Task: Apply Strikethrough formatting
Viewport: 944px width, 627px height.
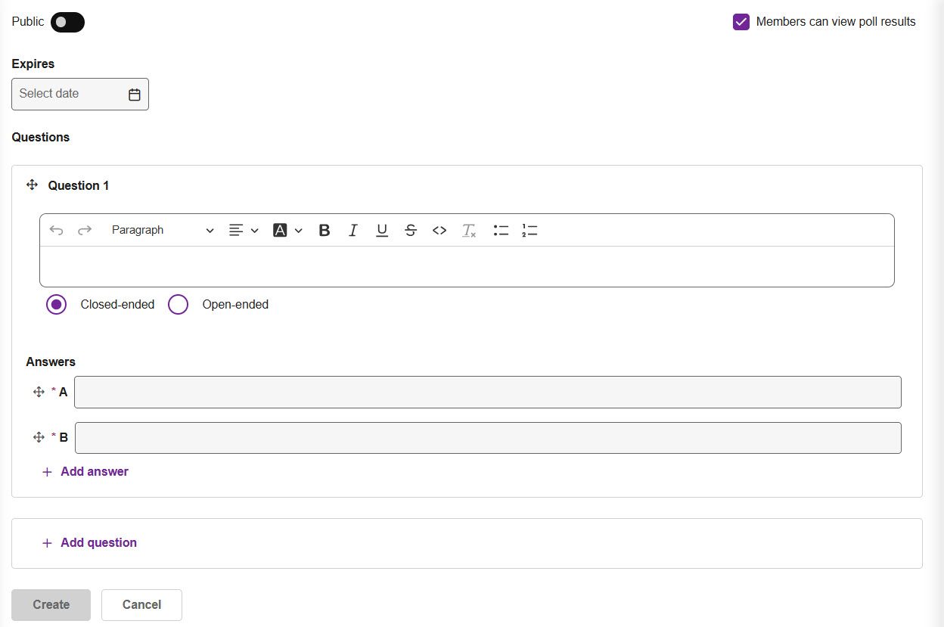Action: pos(411,231)
